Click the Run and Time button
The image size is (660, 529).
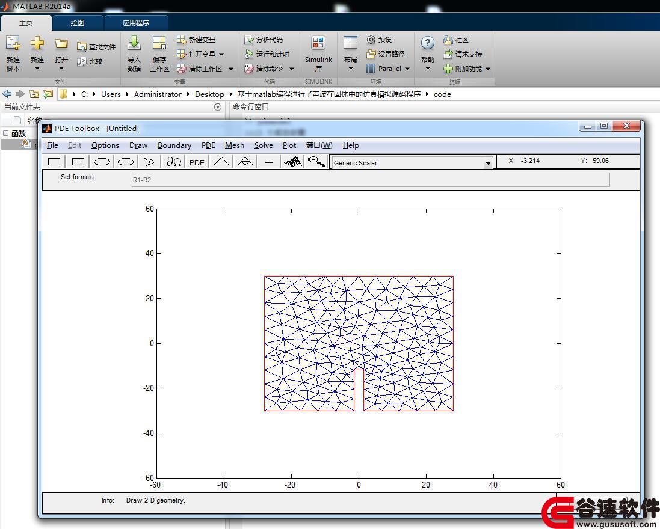(267, 54)
